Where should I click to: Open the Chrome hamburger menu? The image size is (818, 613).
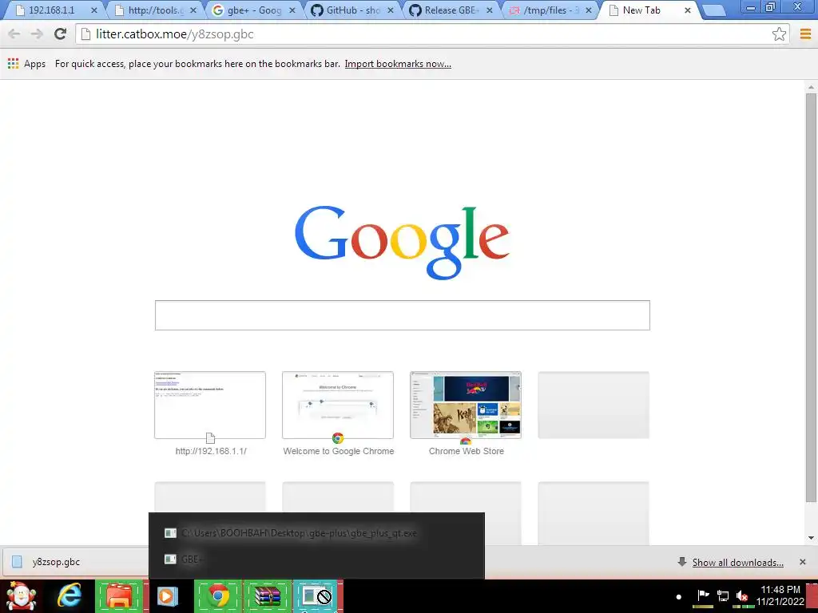point(805,34)
